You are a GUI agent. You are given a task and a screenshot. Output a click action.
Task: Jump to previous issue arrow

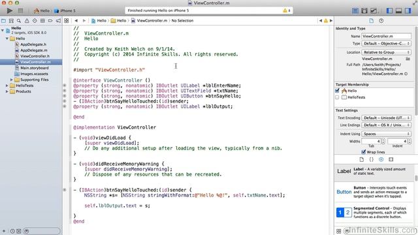pos(321,20)
